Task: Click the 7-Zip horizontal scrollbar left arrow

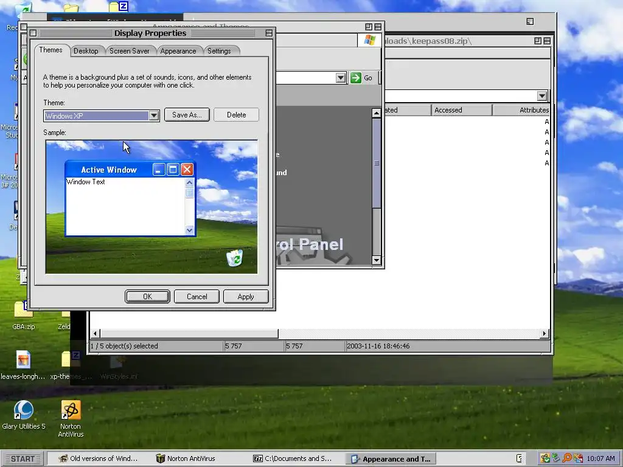Action: pyautogui.click(x=94, y=334)
